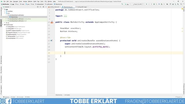Toggle the Favorites sidebar button
Screen dimensions: 185x104
coord(1,70)
